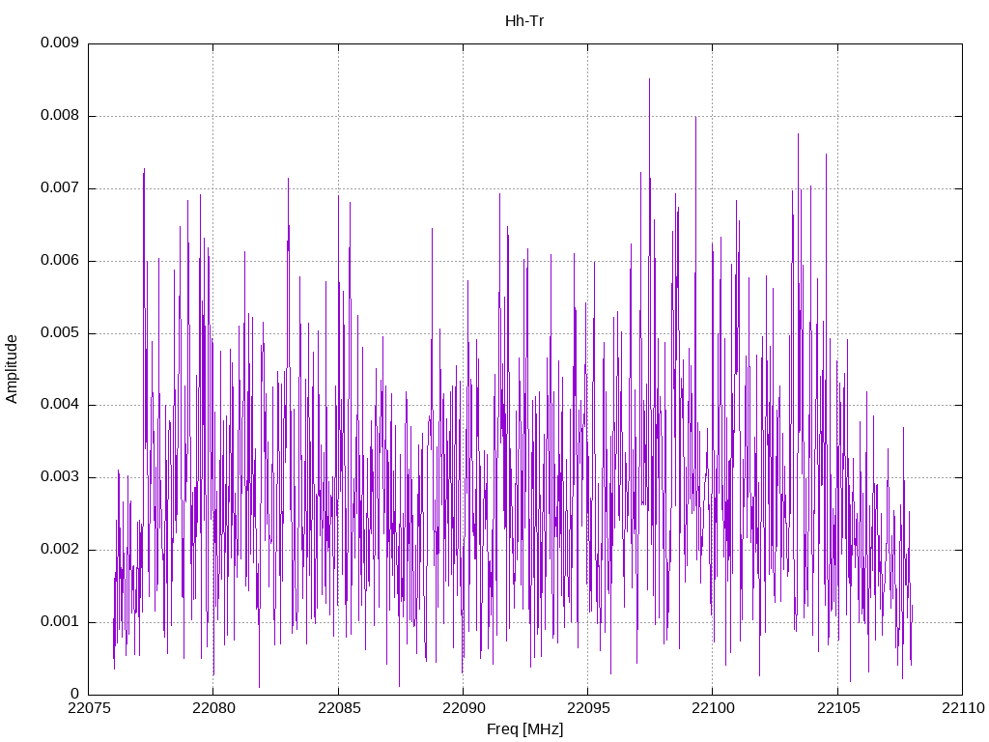Select y-axis tick label 0.006

click(60, 261)
